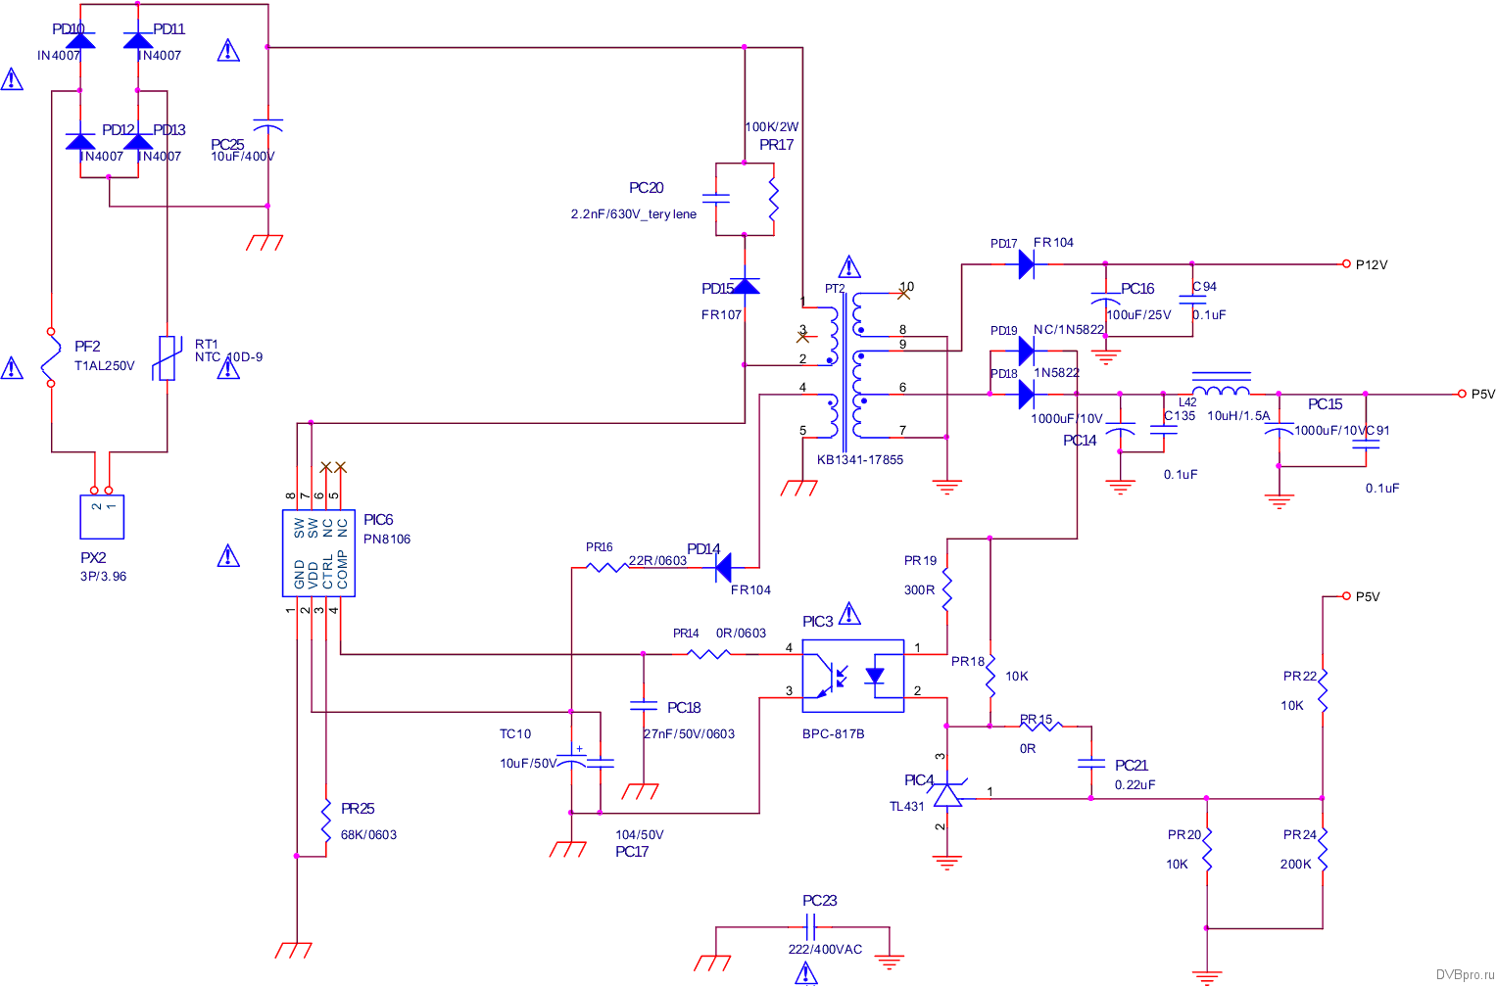This screenshot has height=987, width=1497.
Task: Select the 'NC/1N5822' diode label
Action: click(1069, 330)
